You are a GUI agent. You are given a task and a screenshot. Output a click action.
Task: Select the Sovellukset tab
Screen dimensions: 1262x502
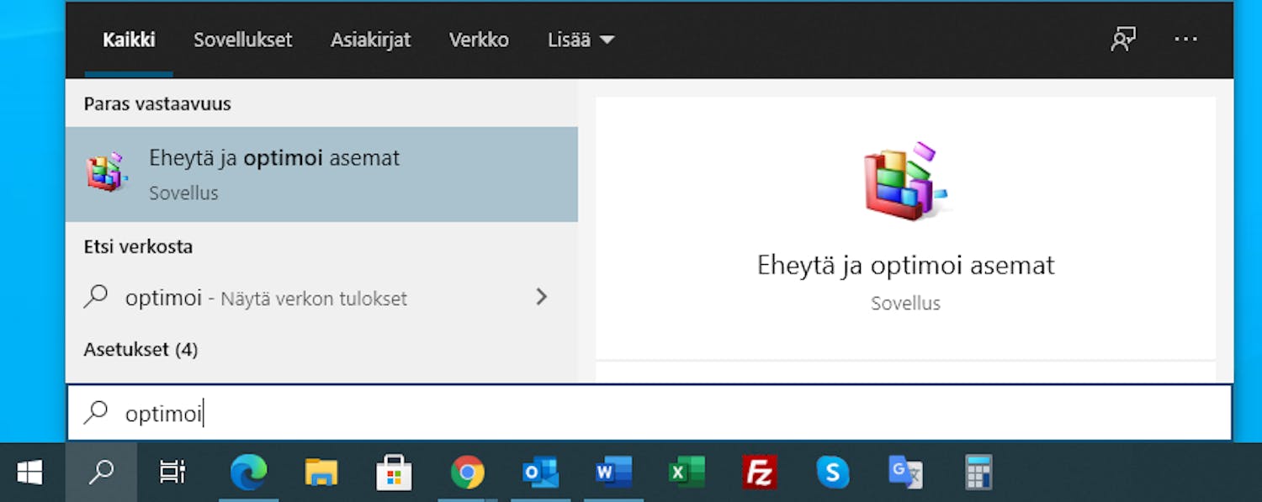[242, 39]
